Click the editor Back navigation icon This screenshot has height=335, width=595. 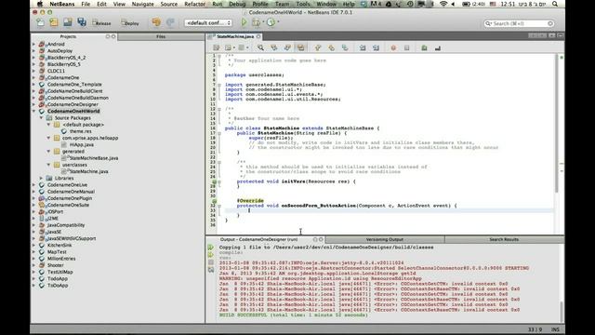click(228, 47)
